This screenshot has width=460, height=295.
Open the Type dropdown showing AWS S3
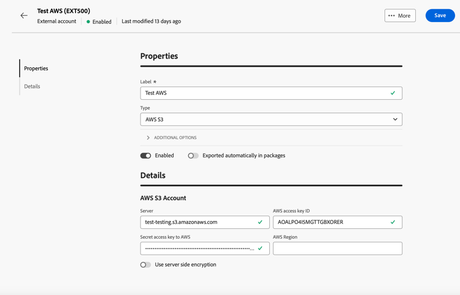[x=264, y=119]
